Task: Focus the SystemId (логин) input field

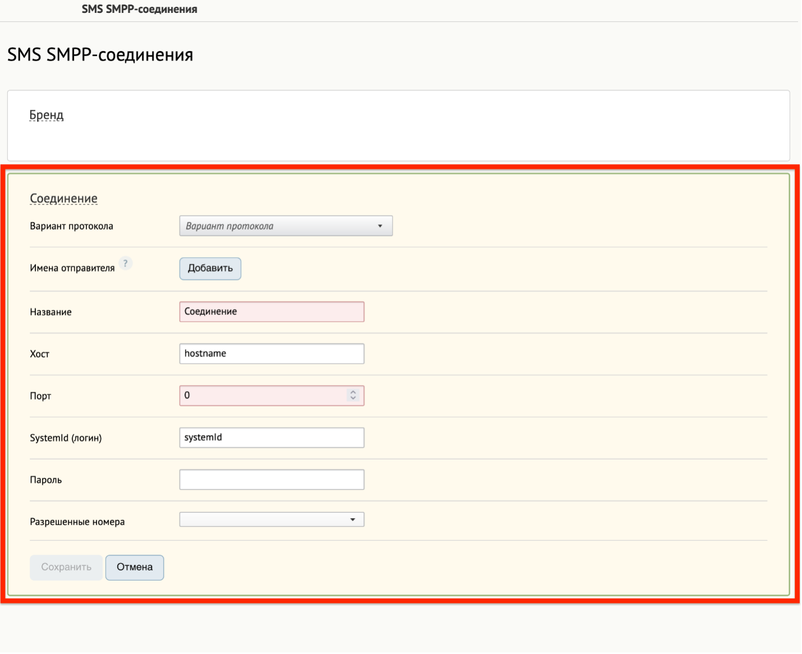Action: [272, 438]
